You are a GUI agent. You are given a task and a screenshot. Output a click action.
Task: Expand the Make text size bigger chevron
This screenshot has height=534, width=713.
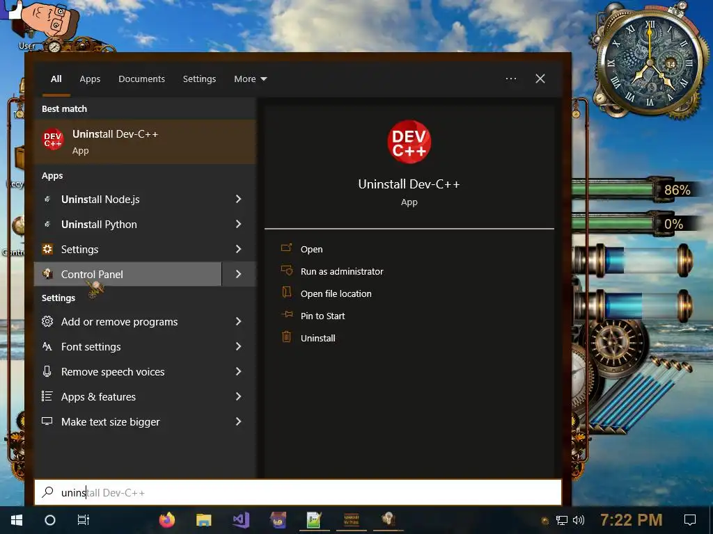click(x=239, y=421)
